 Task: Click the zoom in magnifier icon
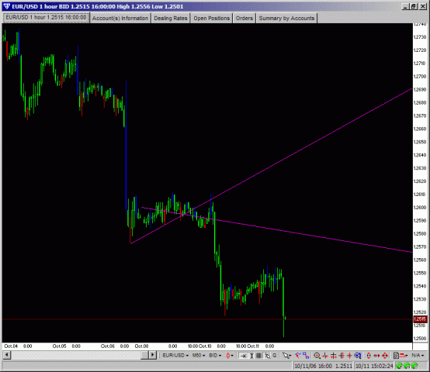click(317, 356)
